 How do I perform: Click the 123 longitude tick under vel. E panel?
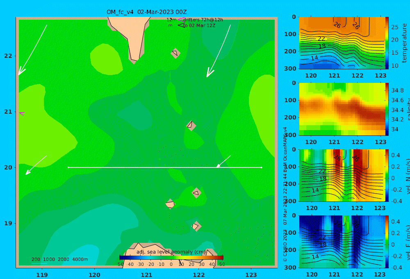pyautogui.click(x=380, y=274)
